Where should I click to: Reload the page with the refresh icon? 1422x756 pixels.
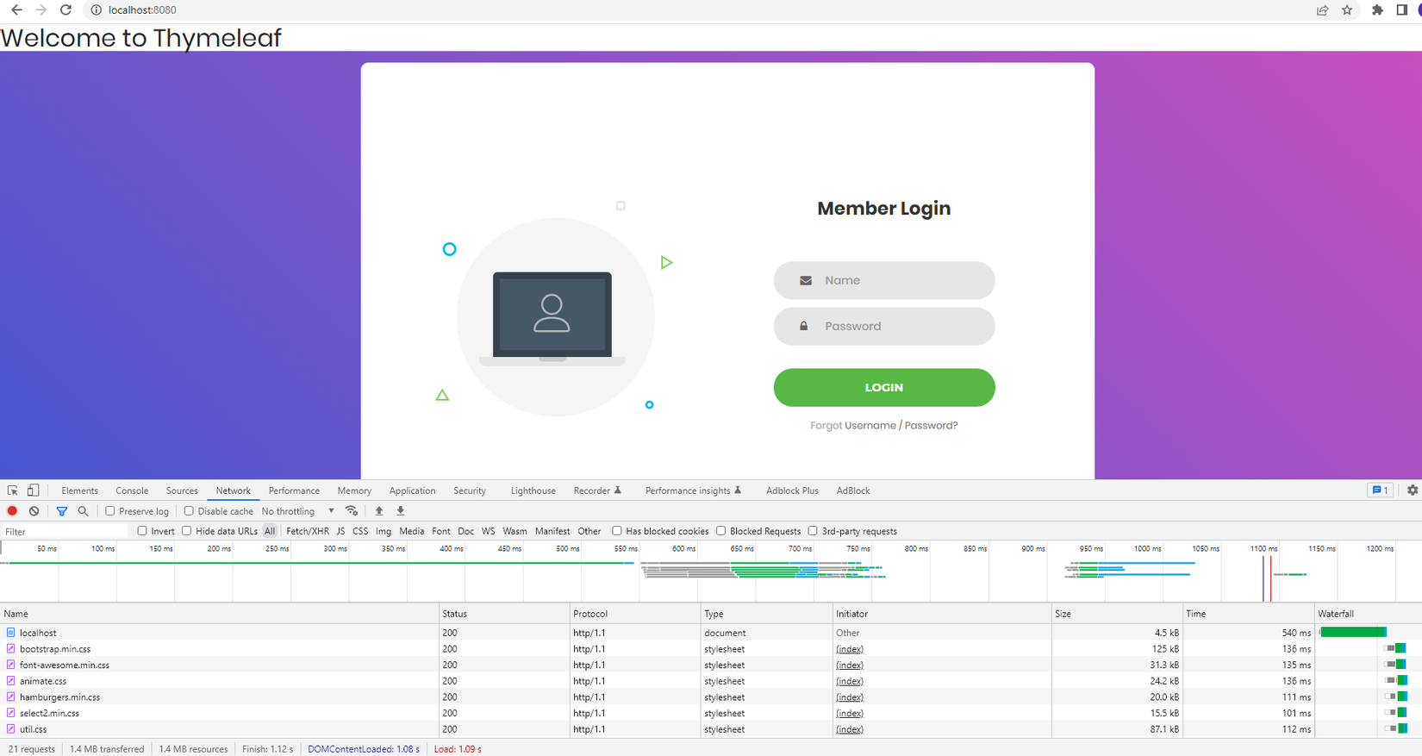[65, 10]
